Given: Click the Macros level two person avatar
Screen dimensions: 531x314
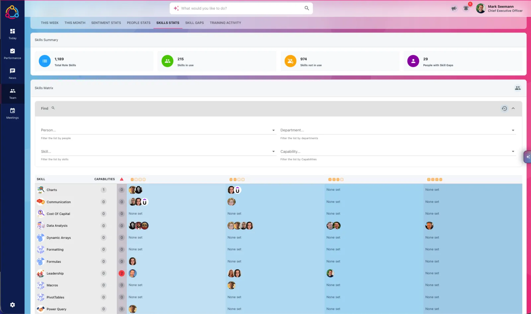Looking at the screenshot, I should pyautogui.click(x=231, y=285).
